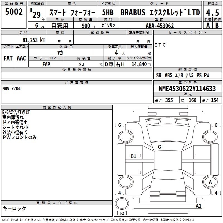Select the キーロック office notice

point(14,208)
